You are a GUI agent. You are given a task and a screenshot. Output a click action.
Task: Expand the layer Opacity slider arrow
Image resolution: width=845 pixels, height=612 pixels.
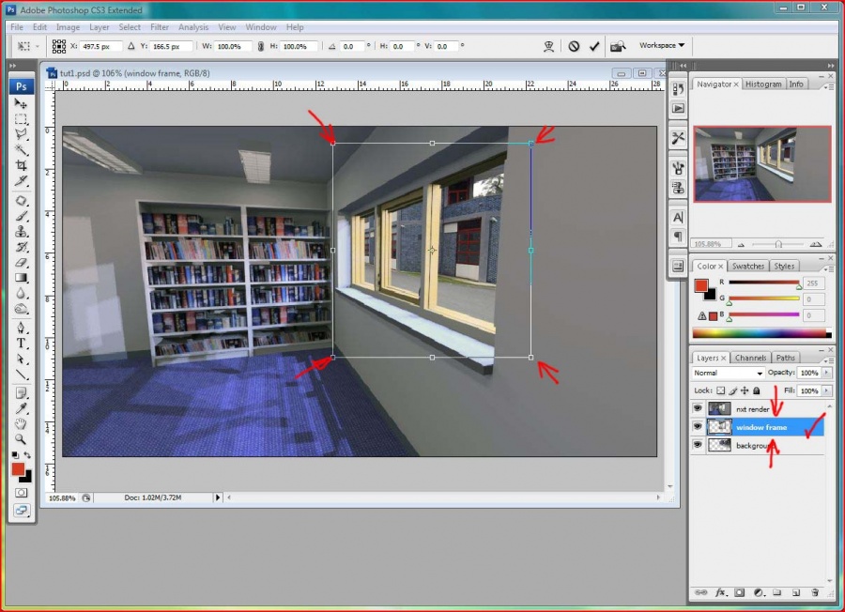point(827,374)
